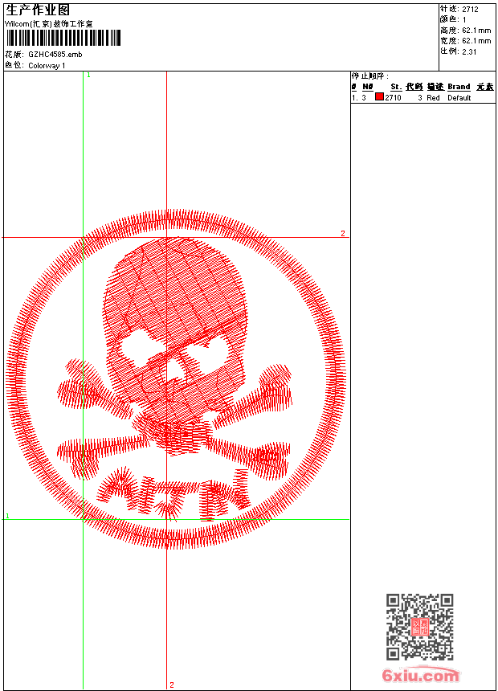Screen dimensions: 498x691
Task: Select the GZHC4585.emb file name text
Action: click(55, 55)
